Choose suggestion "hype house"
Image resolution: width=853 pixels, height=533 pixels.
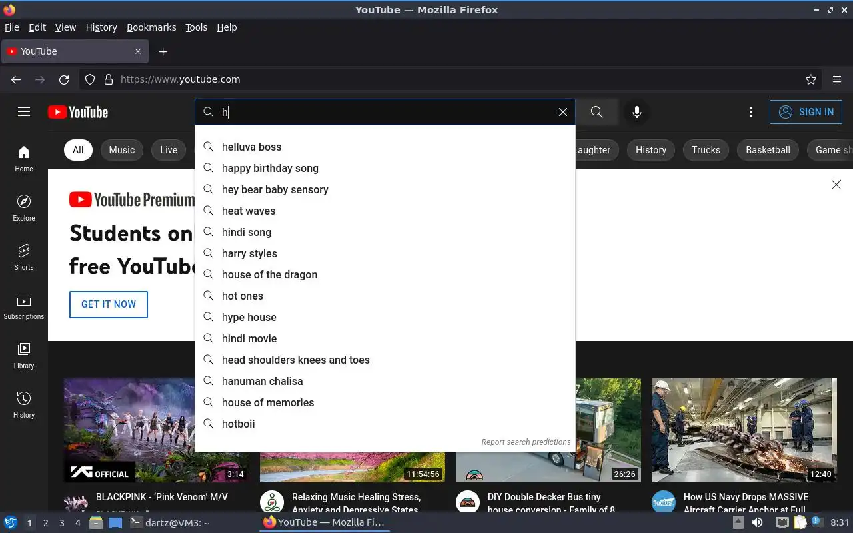pyautogui.click(x=385, y=317)
